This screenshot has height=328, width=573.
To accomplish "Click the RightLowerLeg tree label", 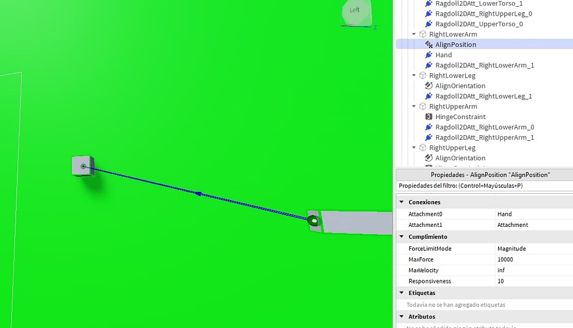I will (x=452, y=75).
